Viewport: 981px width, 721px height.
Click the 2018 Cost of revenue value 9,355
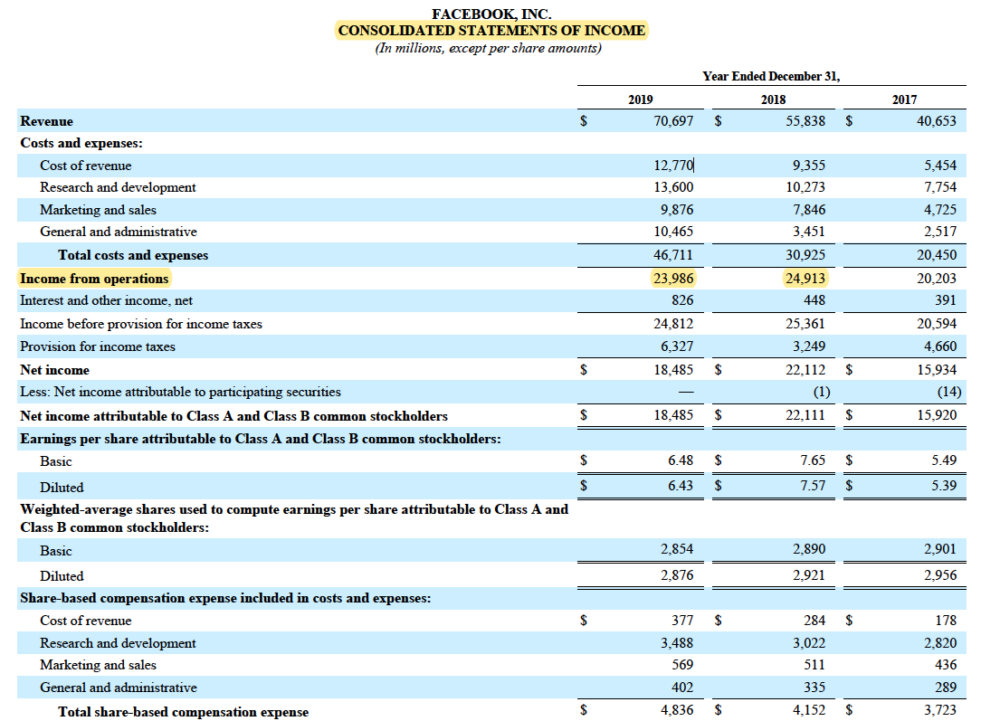[809, 165]
